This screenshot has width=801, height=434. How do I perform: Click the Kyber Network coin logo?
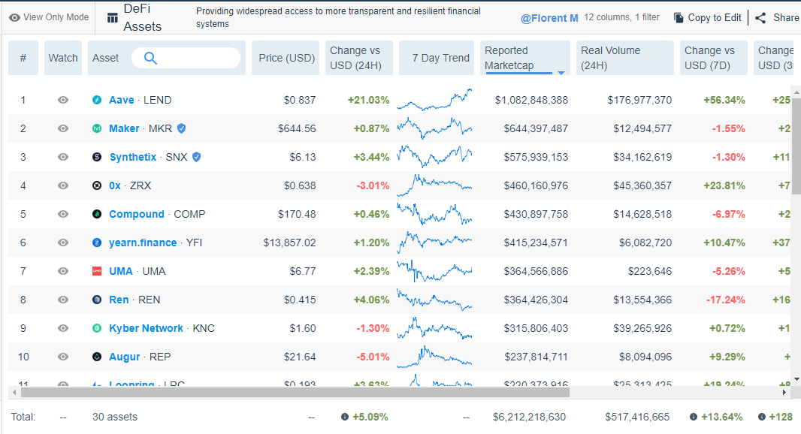click(97, 328)
